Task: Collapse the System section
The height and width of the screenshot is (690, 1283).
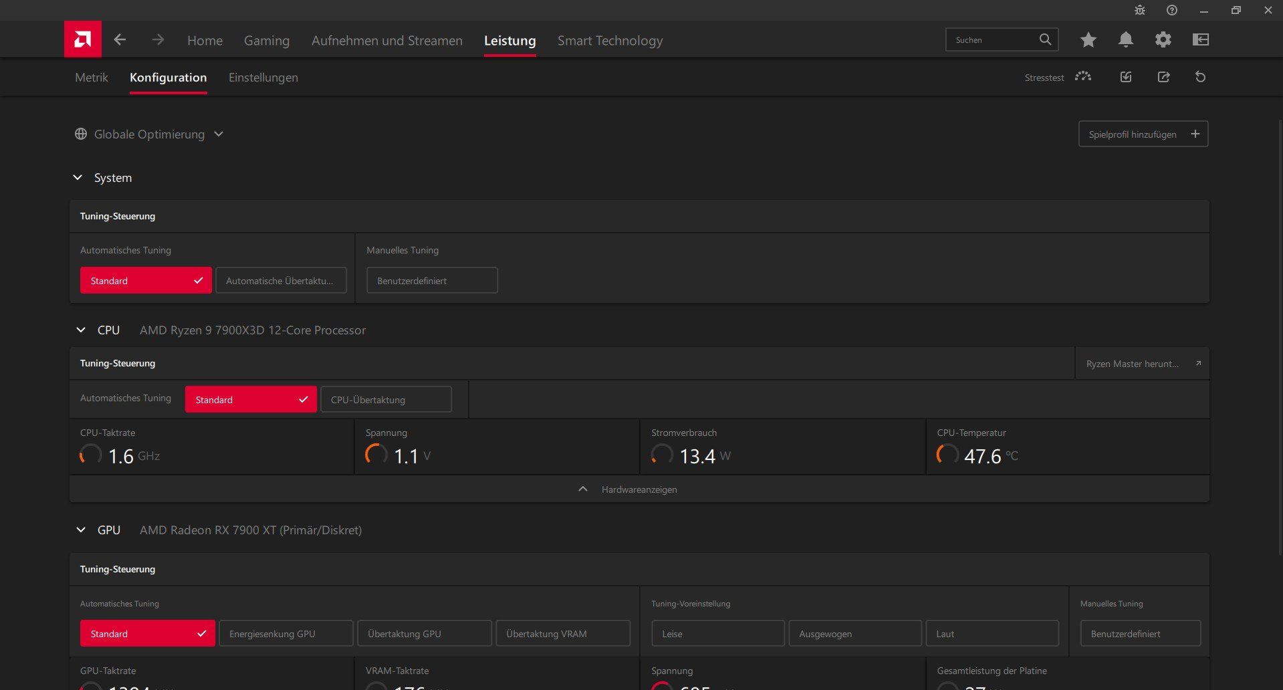Action: tap(78, 177)
